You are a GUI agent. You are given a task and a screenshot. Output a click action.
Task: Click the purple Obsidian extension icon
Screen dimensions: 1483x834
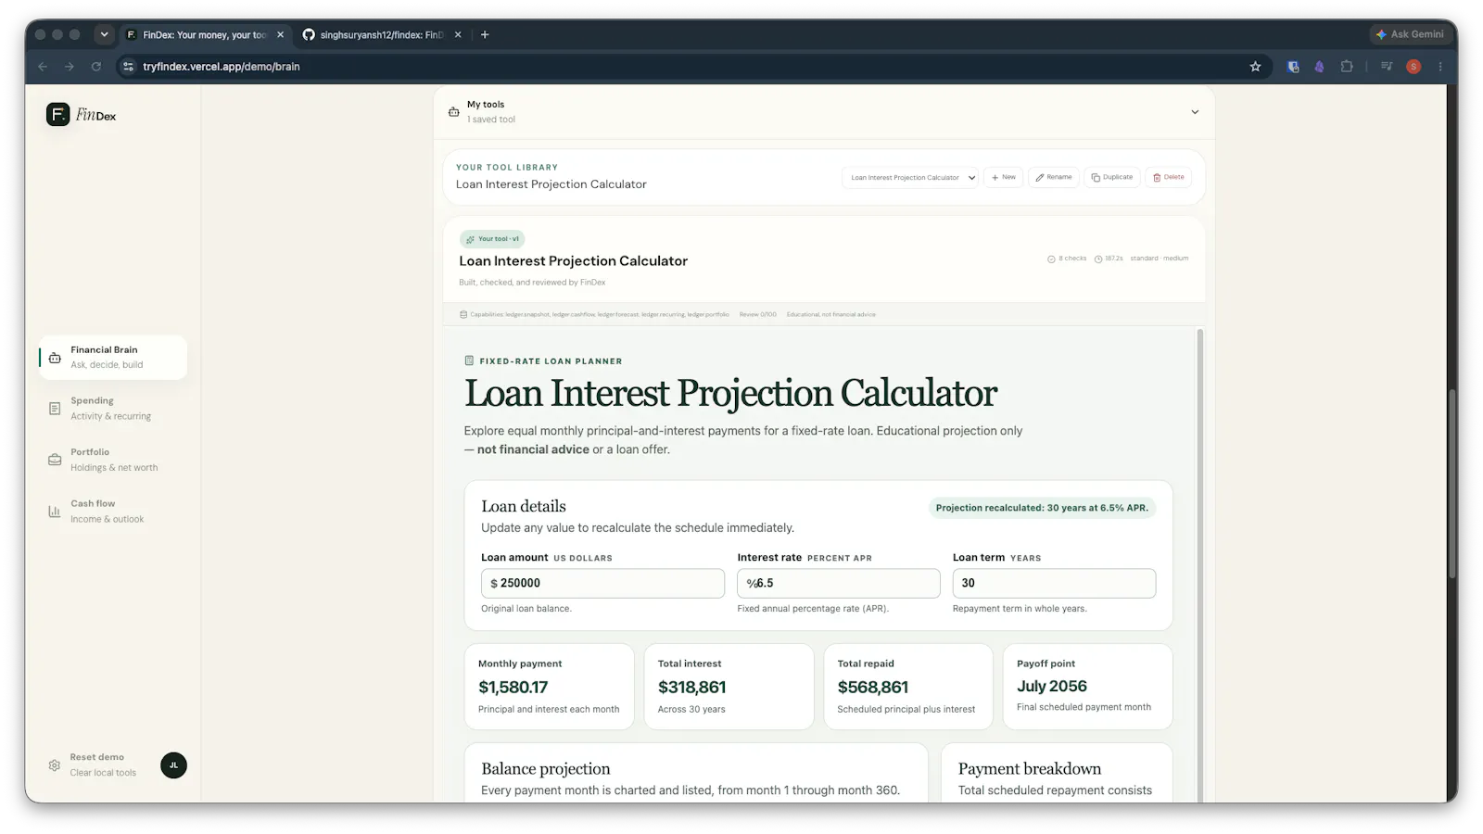pyautogui.click(x=1319, y=67)
